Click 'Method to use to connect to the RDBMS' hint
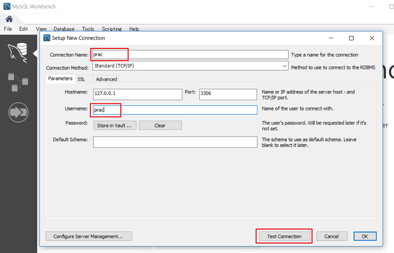 point(333,67)
